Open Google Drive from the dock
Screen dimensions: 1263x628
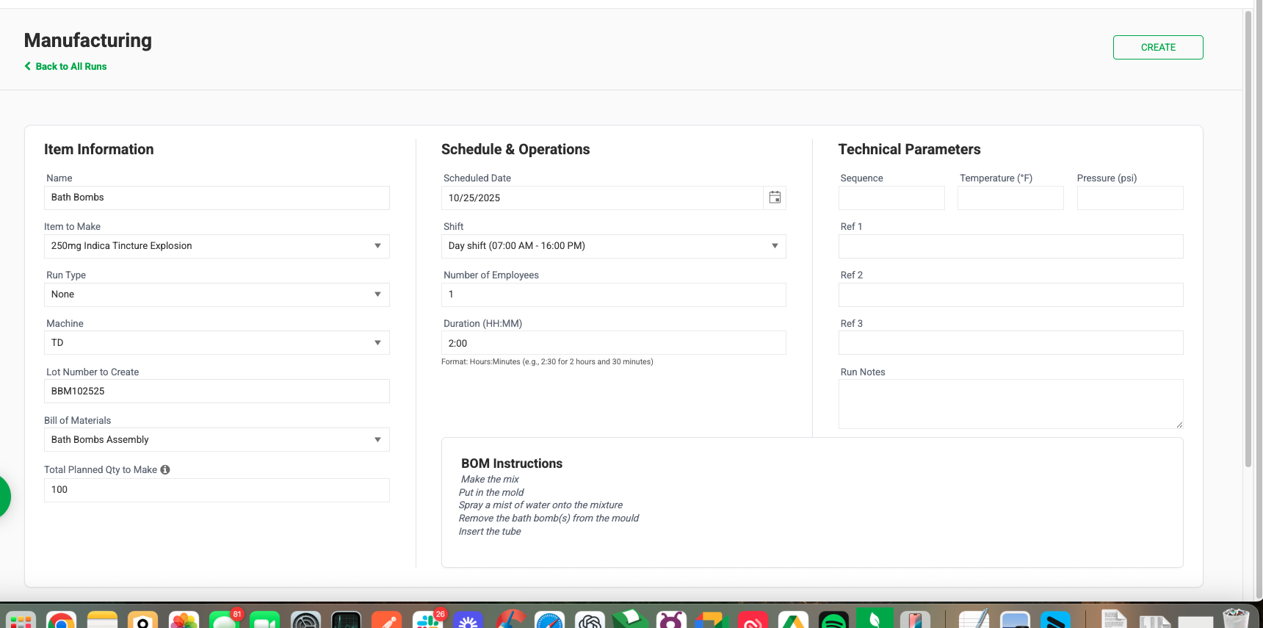[793, 621]
